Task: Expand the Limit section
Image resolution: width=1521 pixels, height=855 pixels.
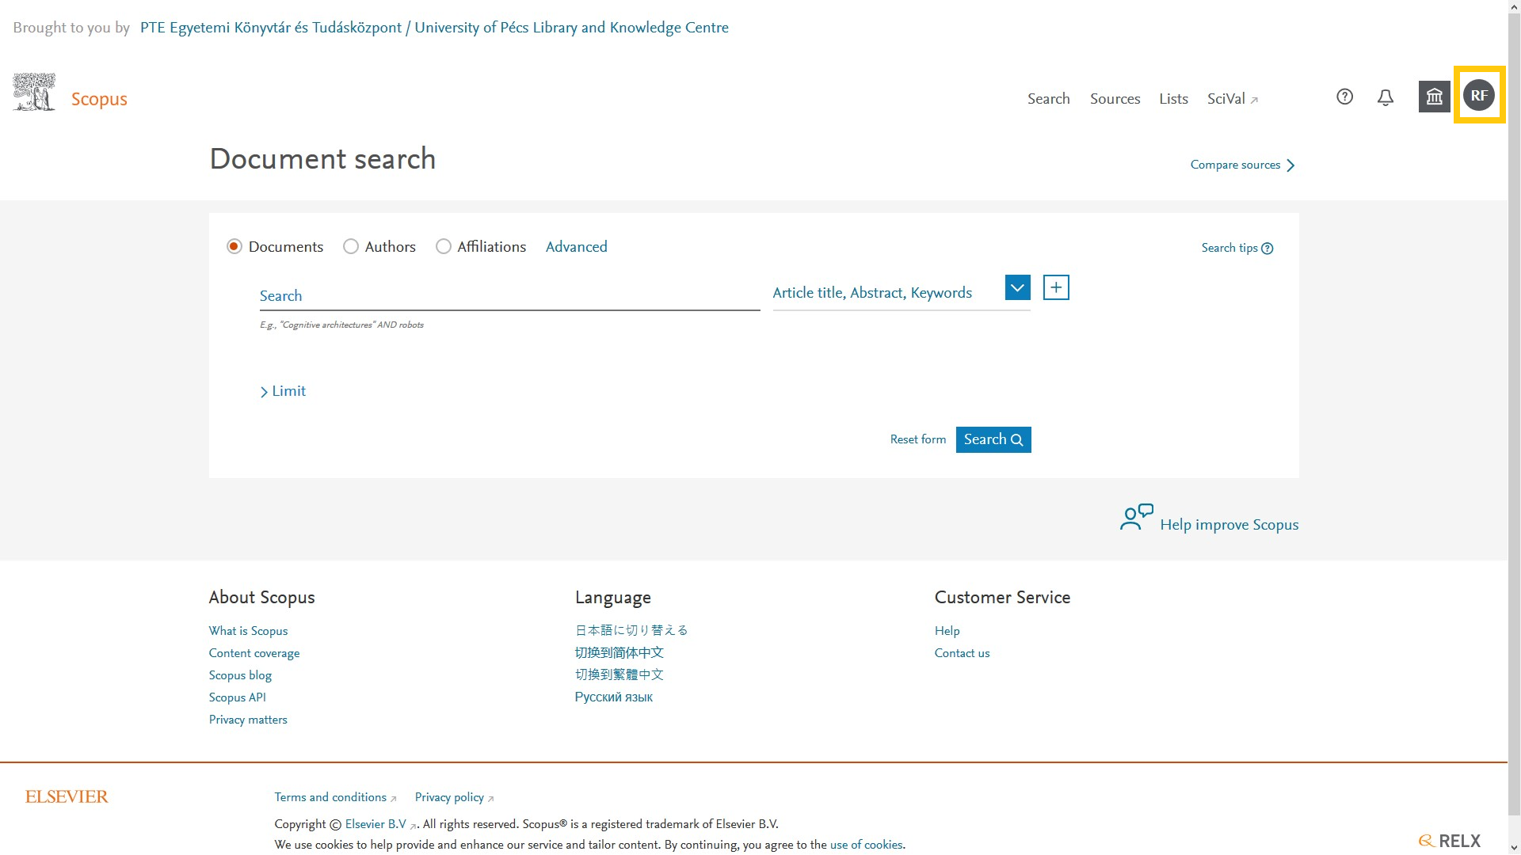Action: pyautogui.click(x=283, y=391)
